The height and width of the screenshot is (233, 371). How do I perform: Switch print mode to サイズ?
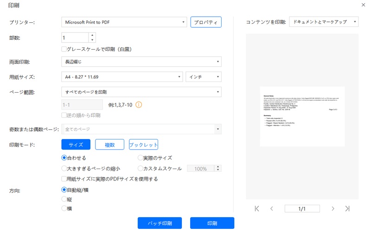pyautogui.click(x=76, y=145)
